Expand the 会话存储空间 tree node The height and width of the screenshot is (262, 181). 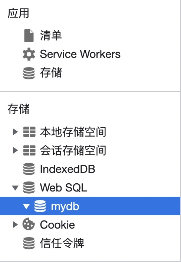[x=15, y=150]
